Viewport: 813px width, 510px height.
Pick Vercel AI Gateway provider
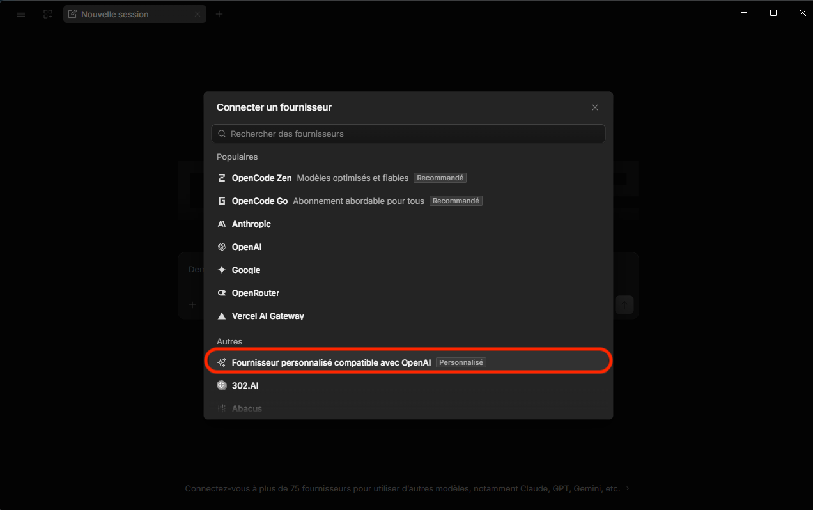coord(408,316)
